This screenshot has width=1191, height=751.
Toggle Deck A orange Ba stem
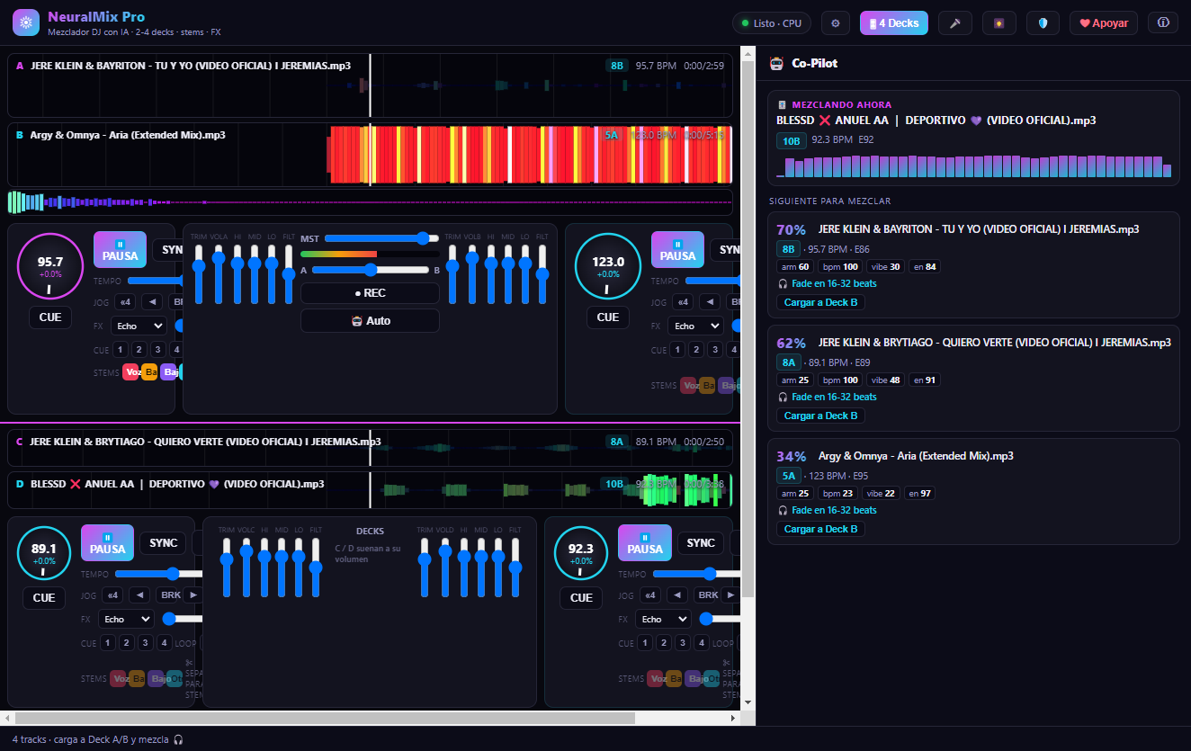[149, 372]
